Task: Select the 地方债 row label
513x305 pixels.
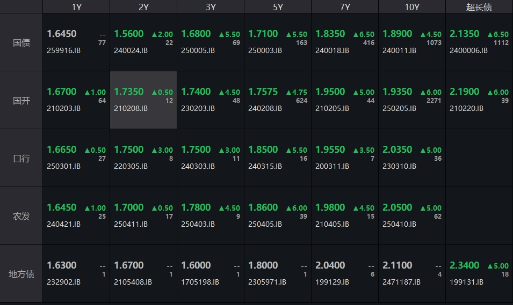Action: point(21,274)
